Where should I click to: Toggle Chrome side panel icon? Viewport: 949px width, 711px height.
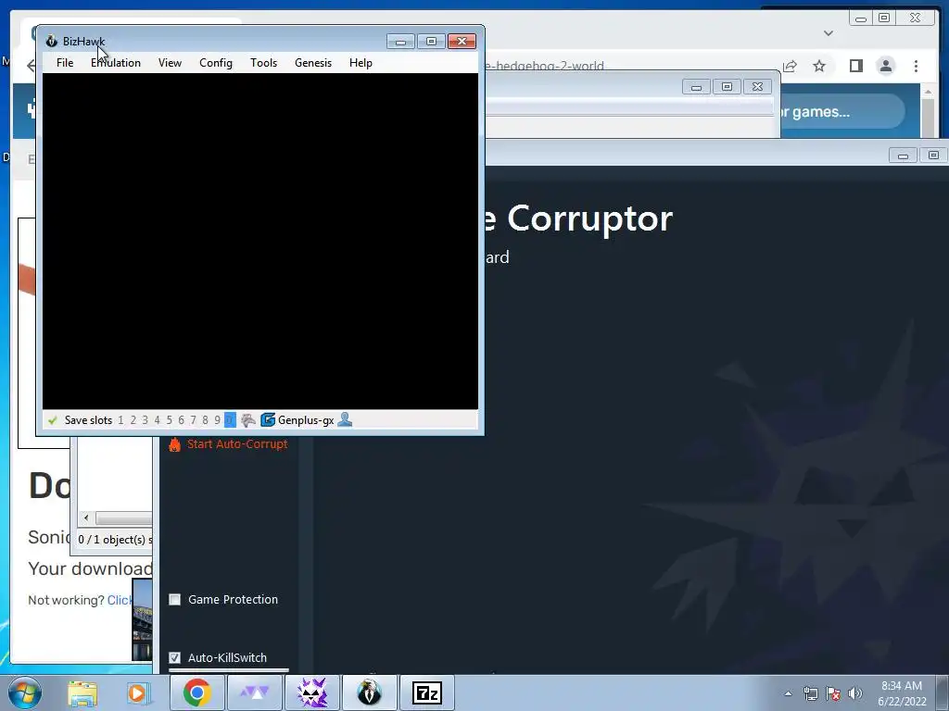tap(855, 66)
